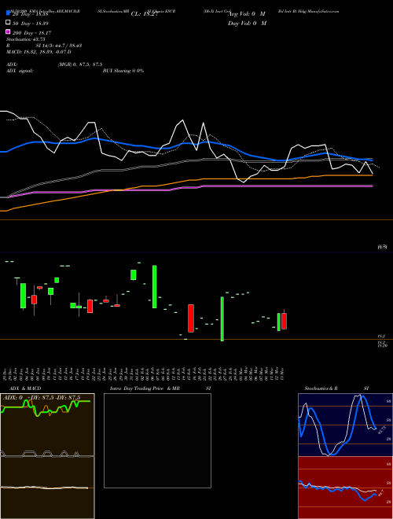Click the 'MACD: 18.32, 18.39, -0.07 D' line

39,52
